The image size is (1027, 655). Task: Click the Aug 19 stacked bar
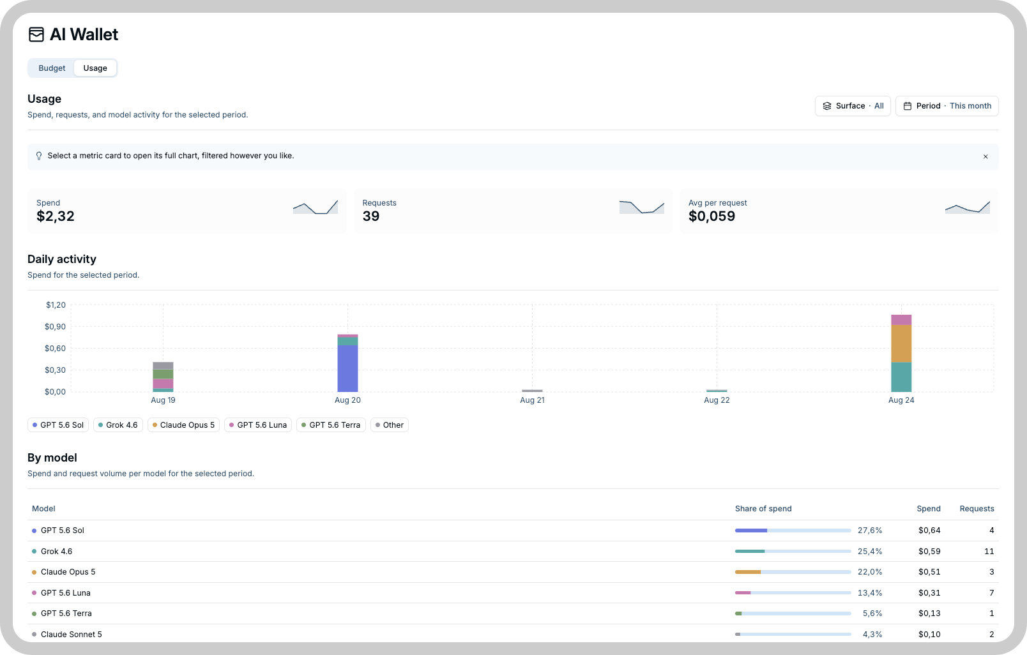163,377
